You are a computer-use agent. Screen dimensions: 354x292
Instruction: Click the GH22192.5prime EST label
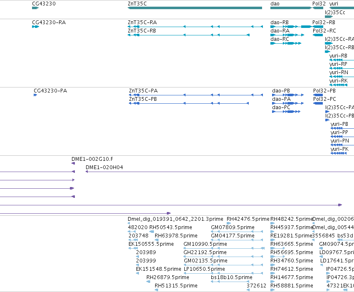point(205,252)
